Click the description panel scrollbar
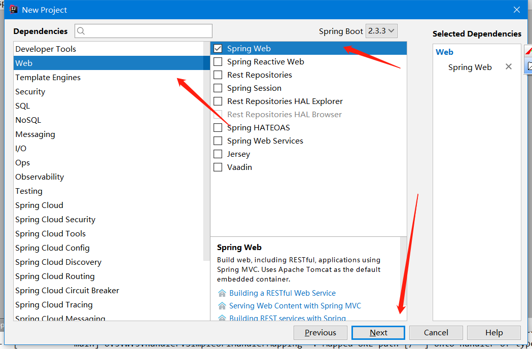Image resolution: width=532 pixels, height=349 pixels. pyautogui.click(x=403, y=271)
